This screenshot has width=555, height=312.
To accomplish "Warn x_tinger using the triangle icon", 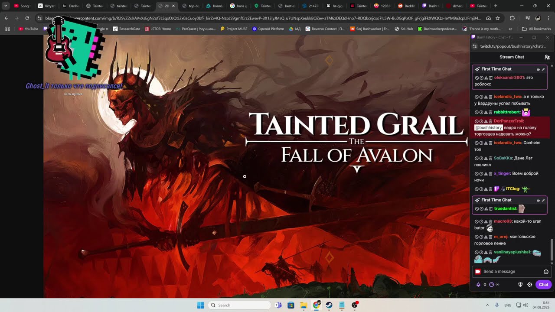I will (x=486, y=174).
